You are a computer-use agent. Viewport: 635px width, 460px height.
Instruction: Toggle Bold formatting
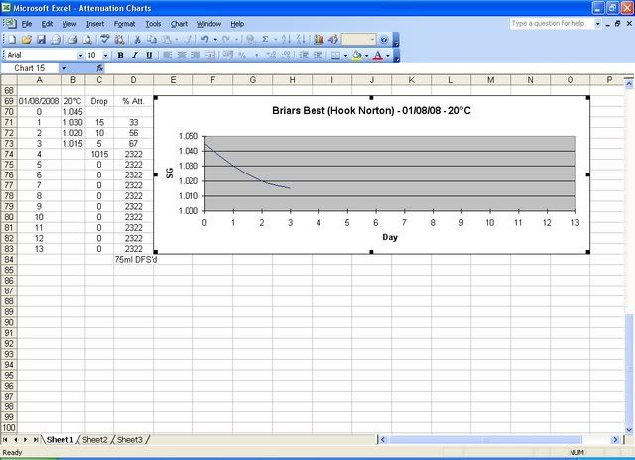120,56
